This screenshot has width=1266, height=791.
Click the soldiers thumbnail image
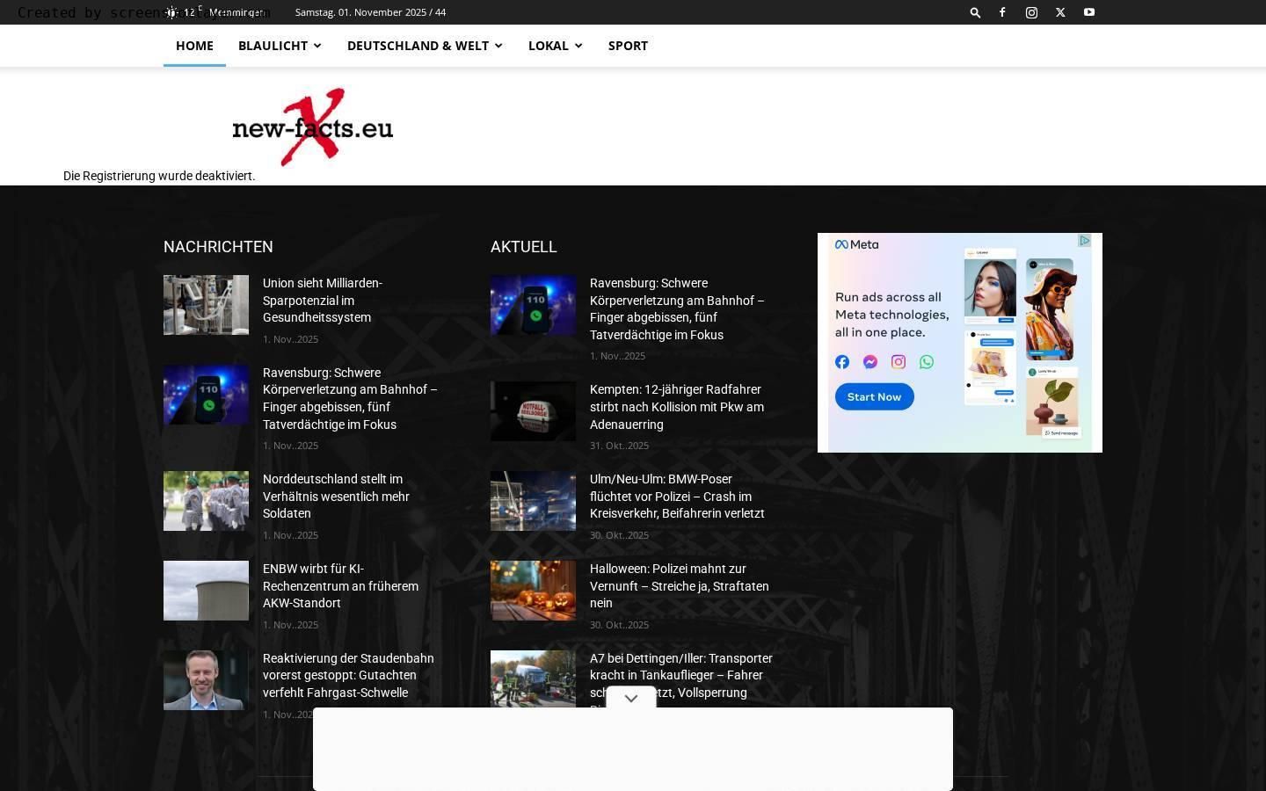tap(206, 501)
